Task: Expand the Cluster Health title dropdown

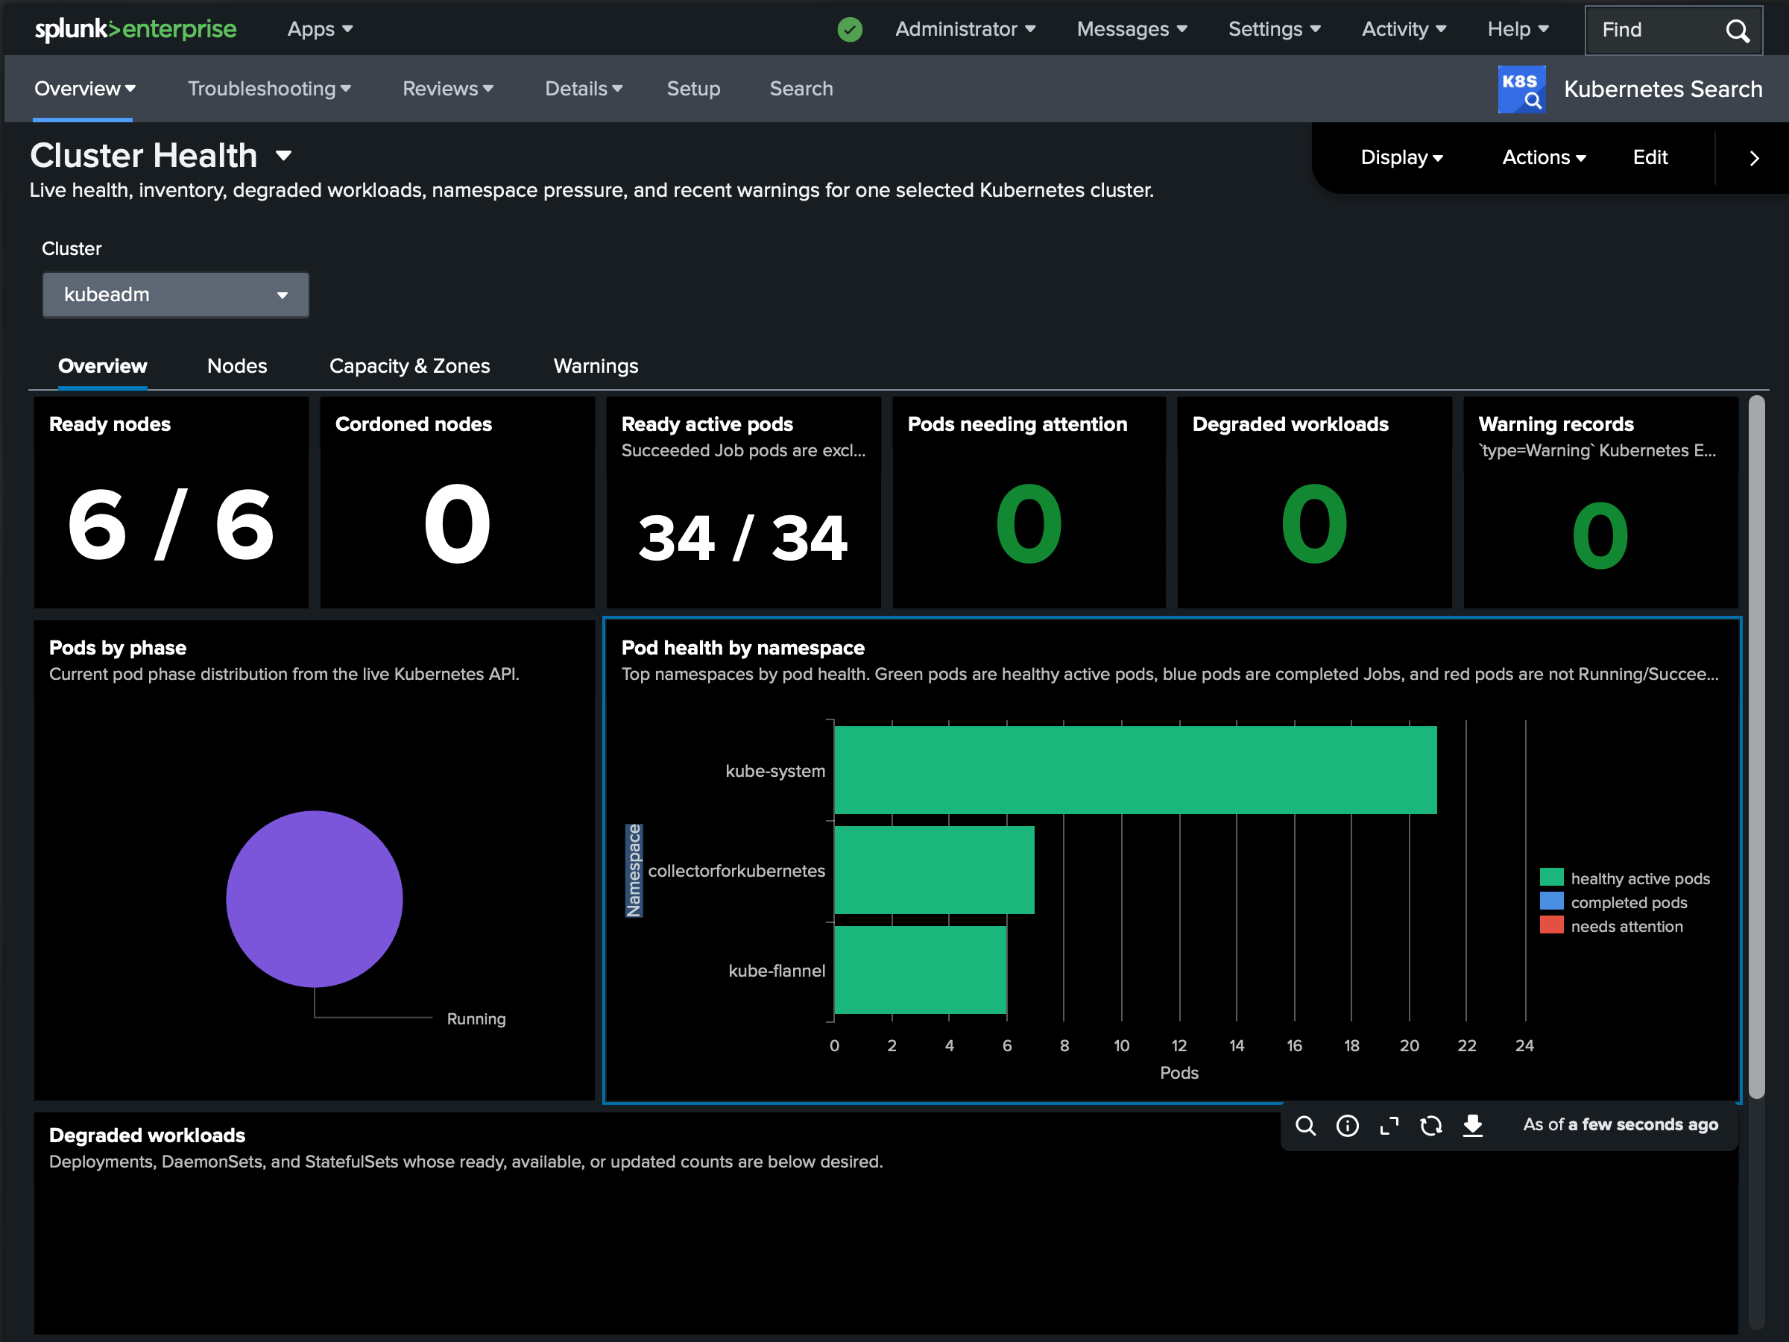Action: (x=283, y=155)
